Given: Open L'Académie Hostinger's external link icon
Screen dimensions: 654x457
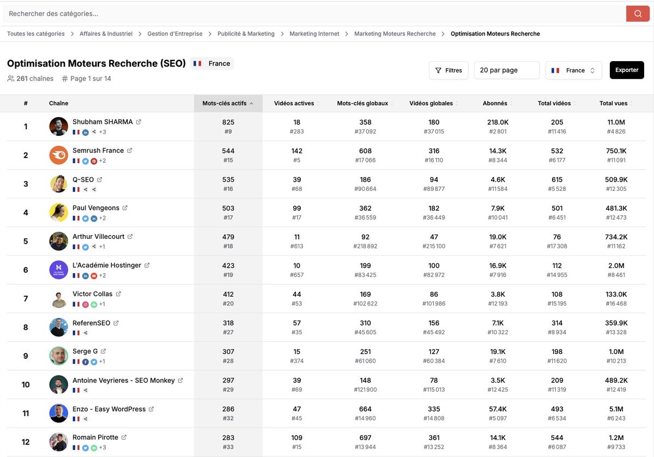Looking at the screenshot, I should point(147,265).
